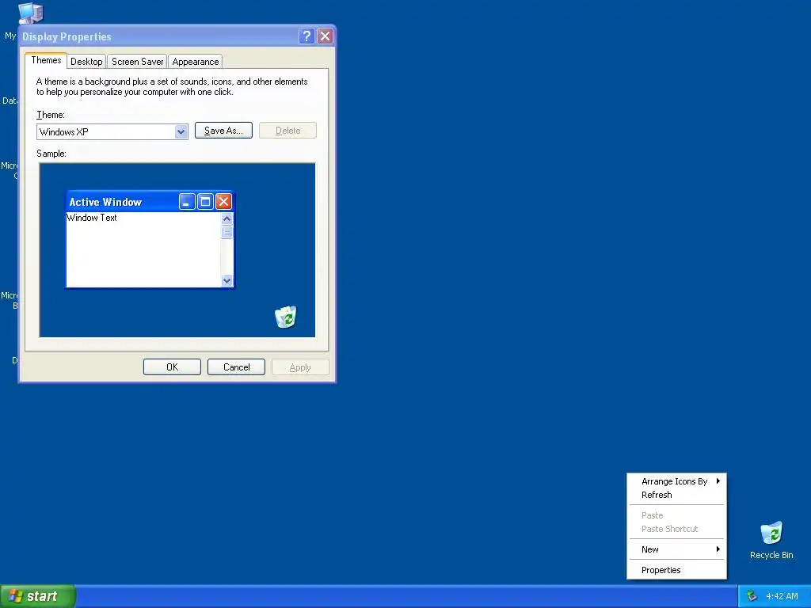The image size is (811, 608).
Task: Open the Start menu
Action: point(38,596)
